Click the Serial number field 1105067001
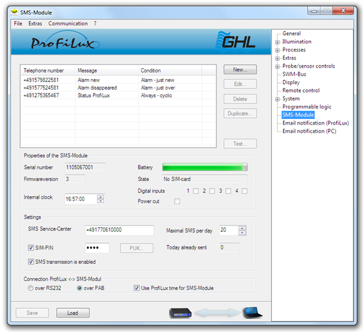Screen dimensions: 363x332 coord(85,167)
